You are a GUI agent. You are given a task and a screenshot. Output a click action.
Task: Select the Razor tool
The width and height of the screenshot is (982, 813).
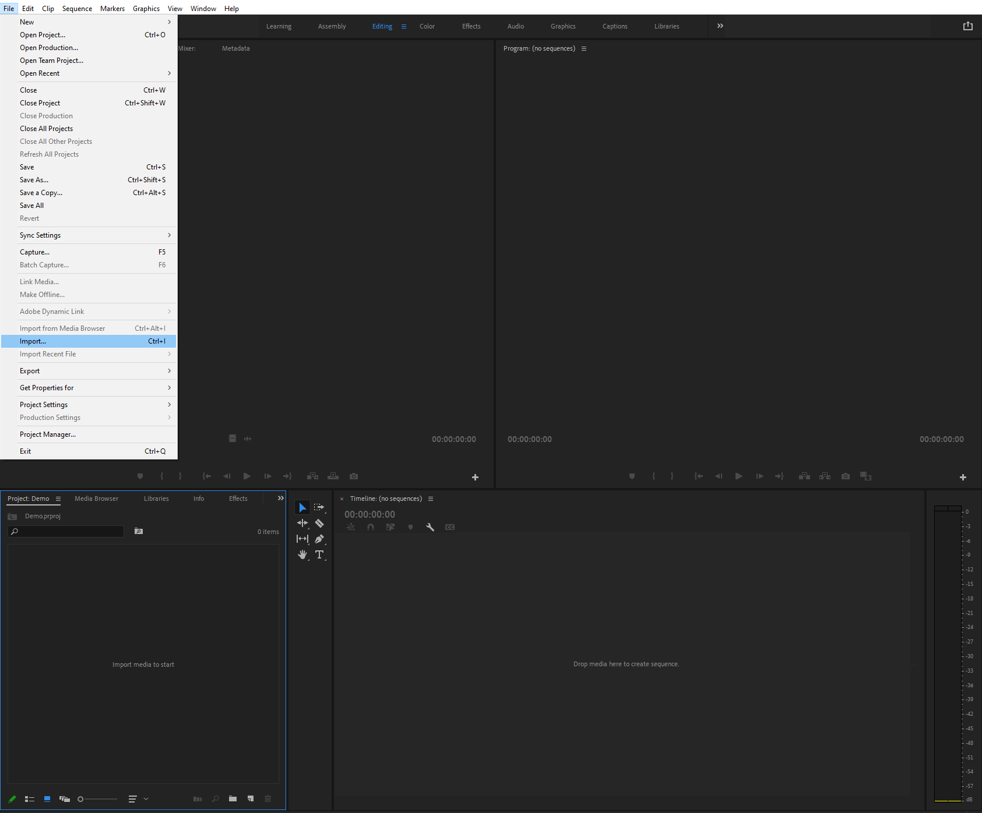tap(319, 523)
